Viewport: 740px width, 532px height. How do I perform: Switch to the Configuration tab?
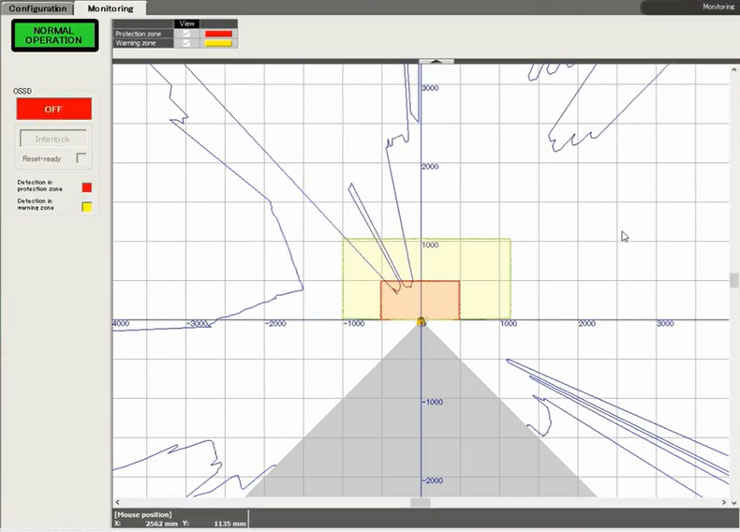click(x=38, y=8)
